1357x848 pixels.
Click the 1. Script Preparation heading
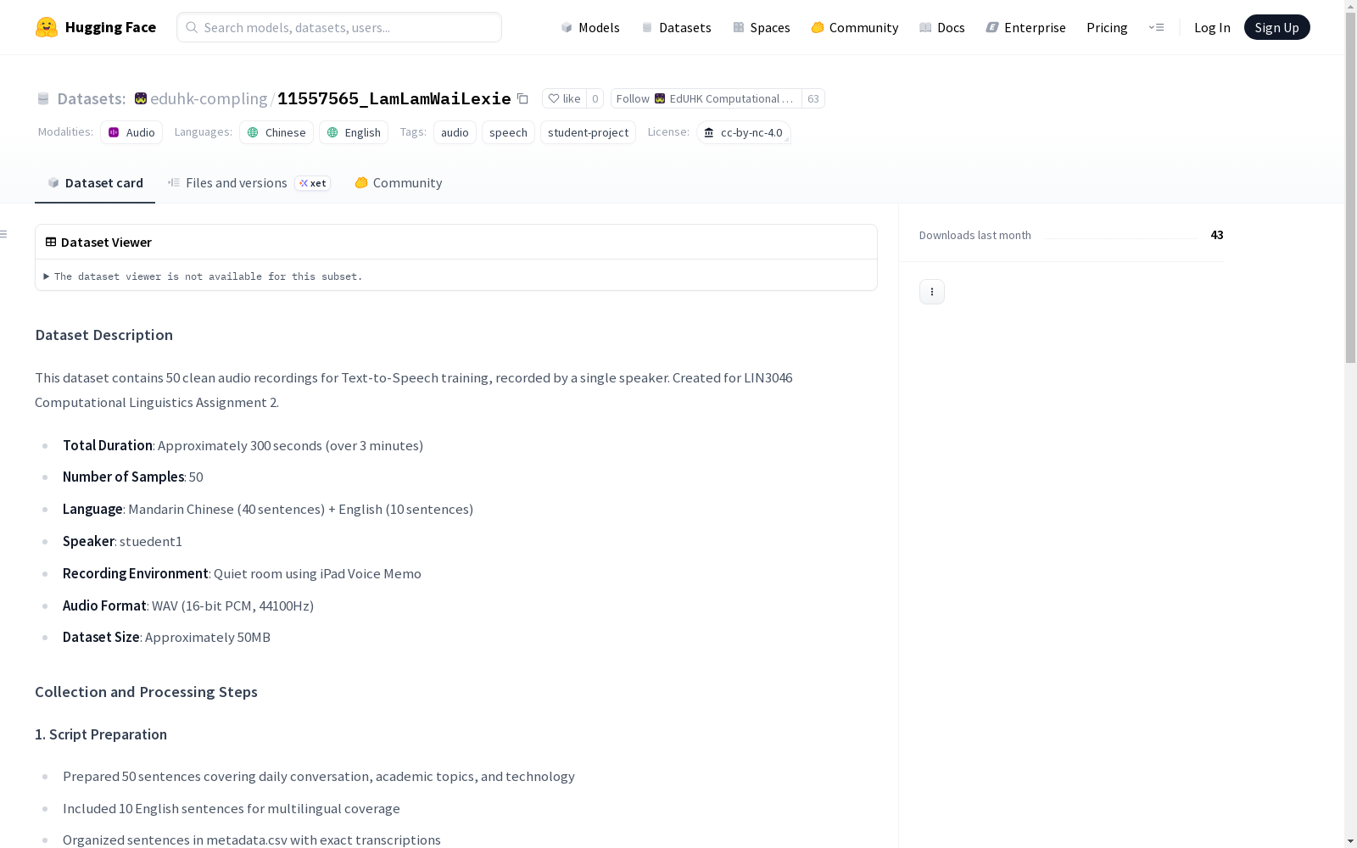[x=101, y=734]
